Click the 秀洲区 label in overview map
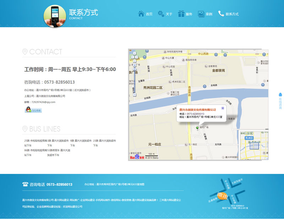Viewport: 284px width, 219px height. tap(249, 138)
